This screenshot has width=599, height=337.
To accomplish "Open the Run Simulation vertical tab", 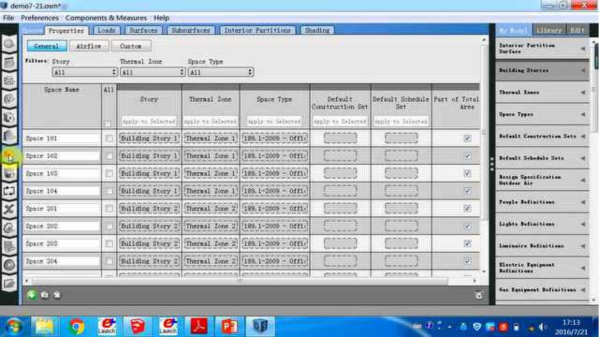I will pyautogui.click(x=10, y=264).
